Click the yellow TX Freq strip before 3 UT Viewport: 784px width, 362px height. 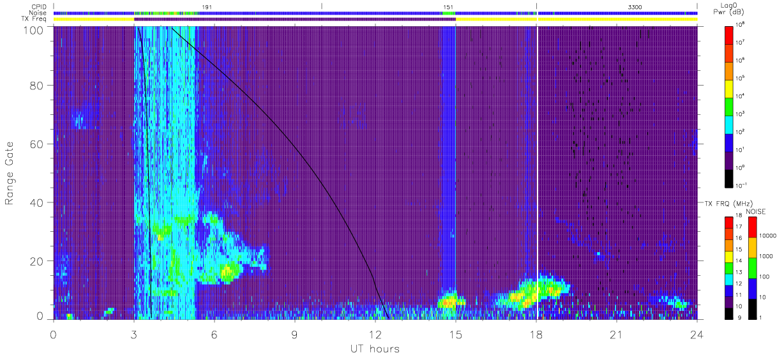point(94,19)
